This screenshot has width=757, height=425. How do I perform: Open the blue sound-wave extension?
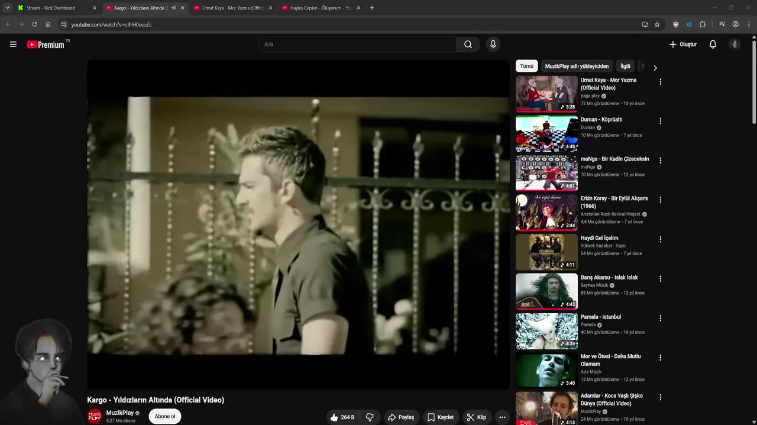tap(689, 24)
